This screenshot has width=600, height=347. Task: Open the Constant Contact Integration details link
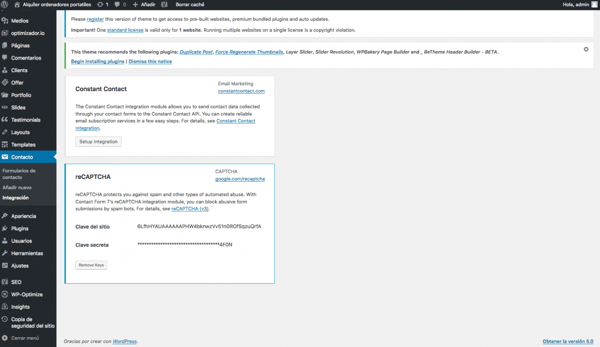(236, 121)
